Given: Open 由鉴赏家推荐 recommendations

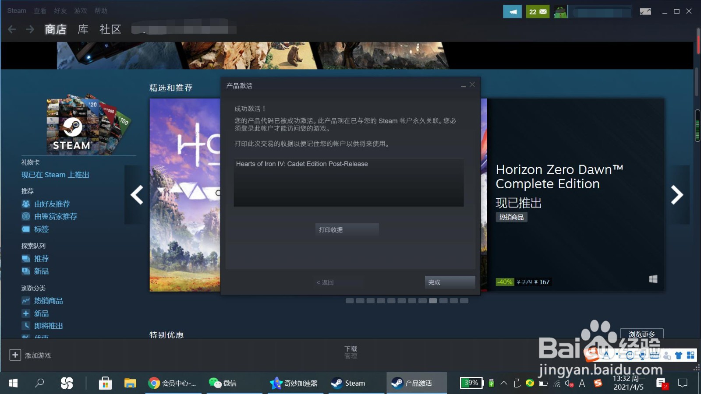Looking at the screenshot, I should tap(56, 216).
